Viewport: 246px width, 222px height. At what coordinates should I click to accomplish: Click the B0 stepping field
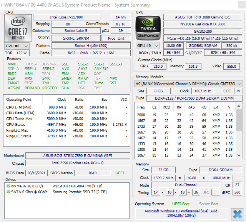tap(68, 24)
